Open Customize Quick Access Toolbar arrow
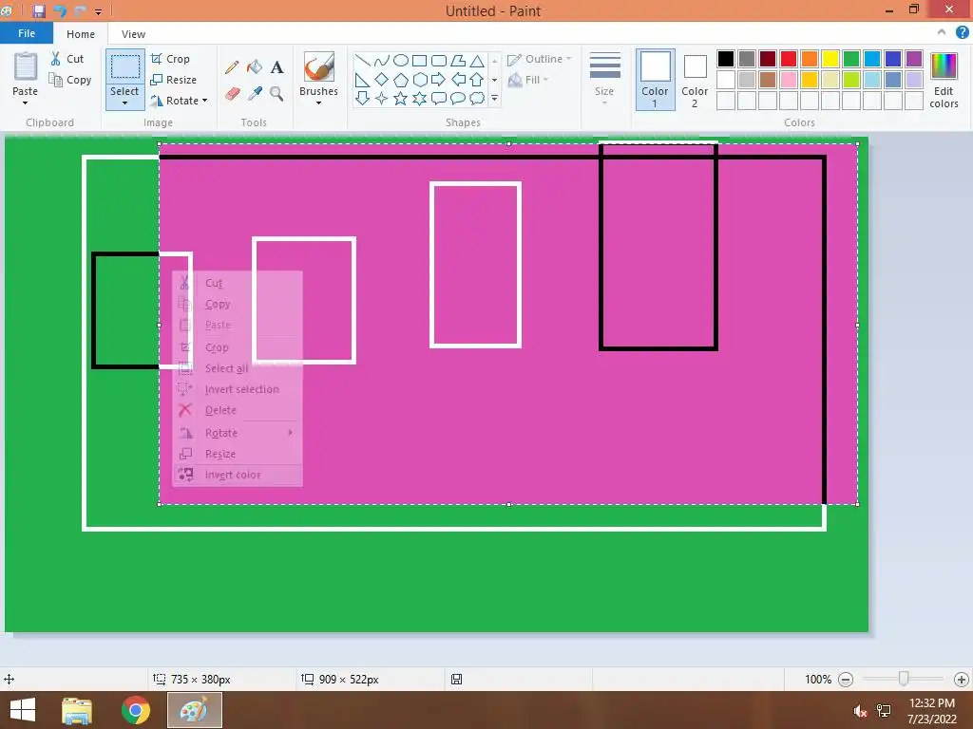 [98, 11]
